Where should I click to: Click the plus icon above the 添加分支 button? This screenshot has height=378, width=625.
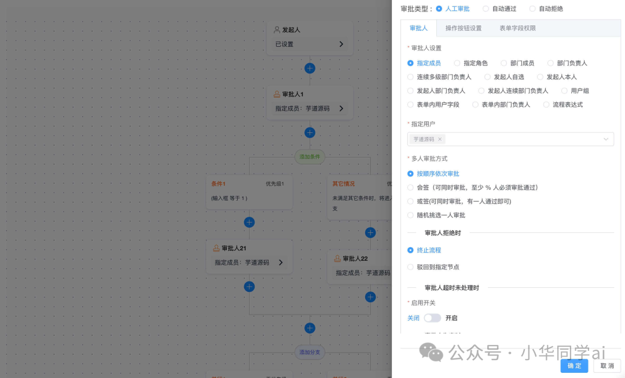[x=310, y=327]
